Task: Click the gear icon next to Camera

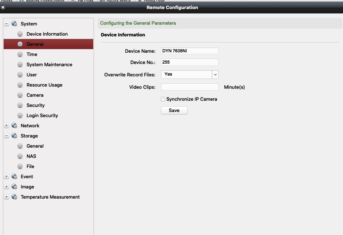Action: [x=20, y=95]
